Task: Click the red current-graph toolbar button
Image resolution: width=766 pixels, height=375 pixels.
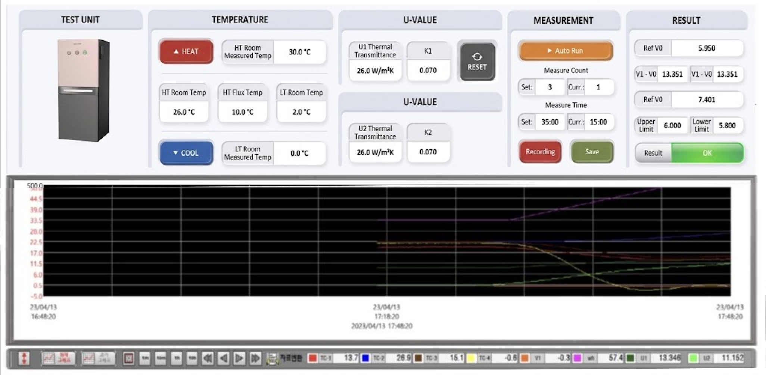Action: coord(58,358)
